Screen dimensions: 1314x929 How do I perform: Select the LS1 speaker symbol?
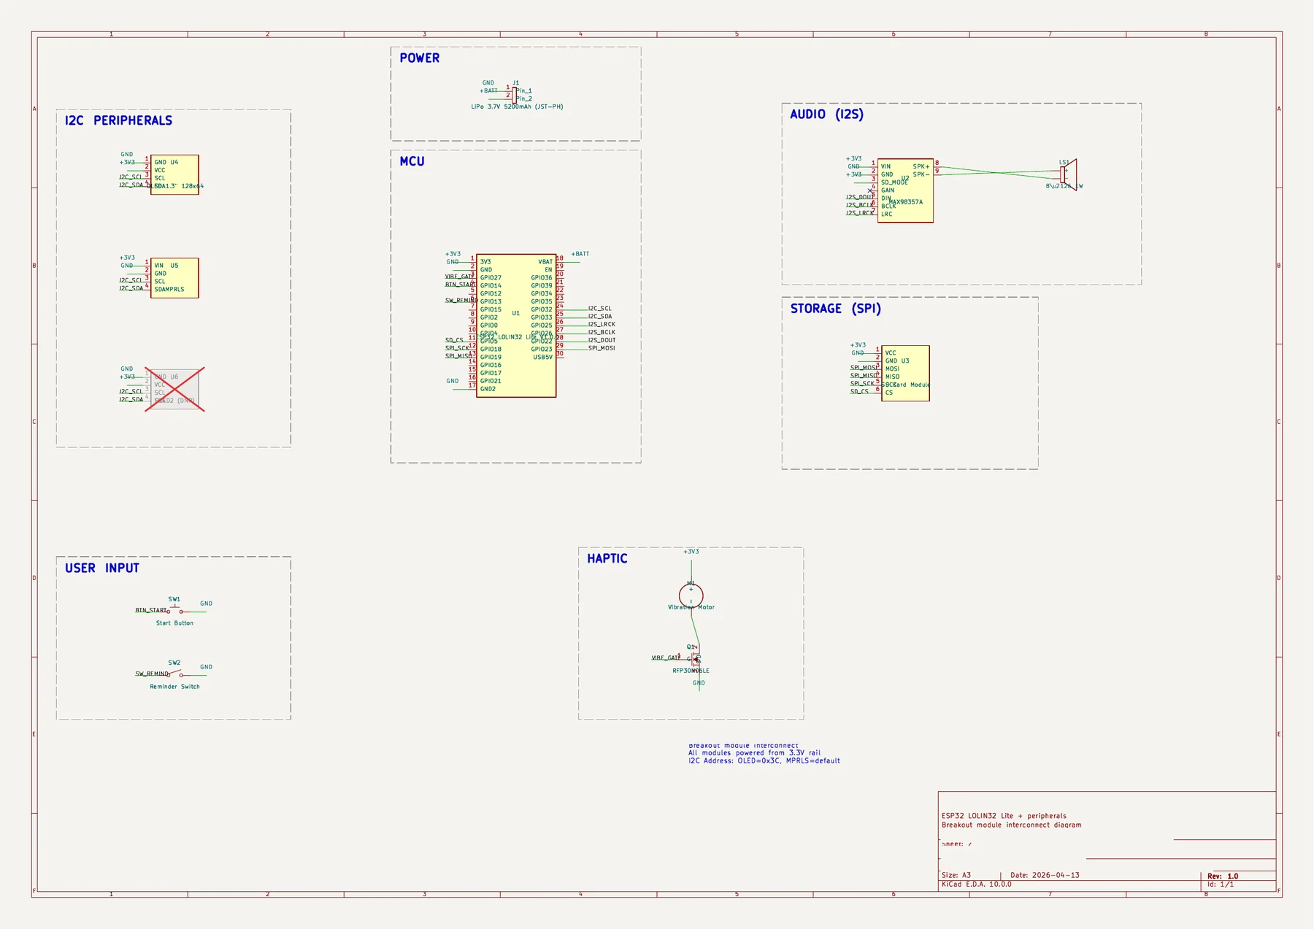click(x=1069, y=174)
